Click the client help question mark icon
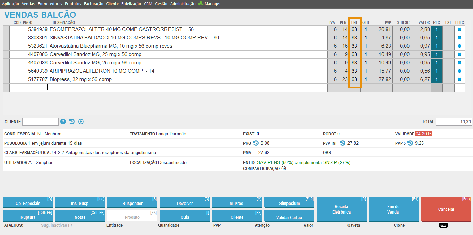Viewport: 473px width, 235px height. pos(63,121)
